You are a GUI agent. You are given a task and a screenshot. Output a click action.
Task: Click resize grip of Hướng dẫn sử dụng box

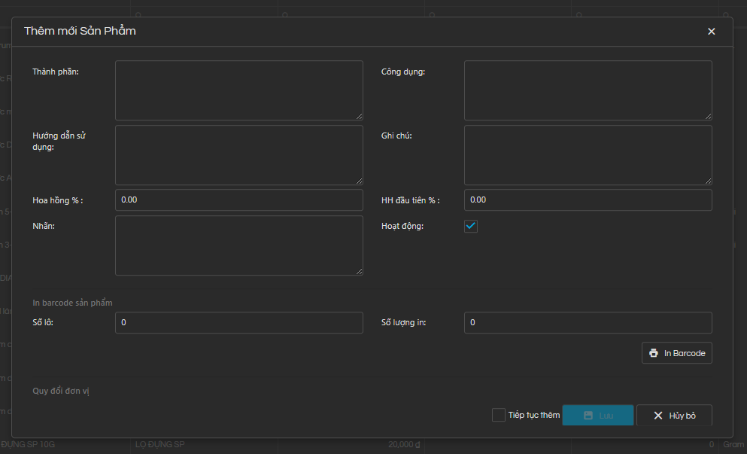[359, 181]
